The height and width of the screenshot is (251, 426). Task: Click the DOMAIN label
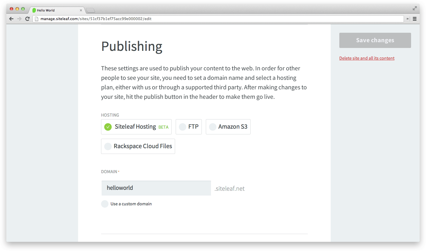tap(109, 172)
